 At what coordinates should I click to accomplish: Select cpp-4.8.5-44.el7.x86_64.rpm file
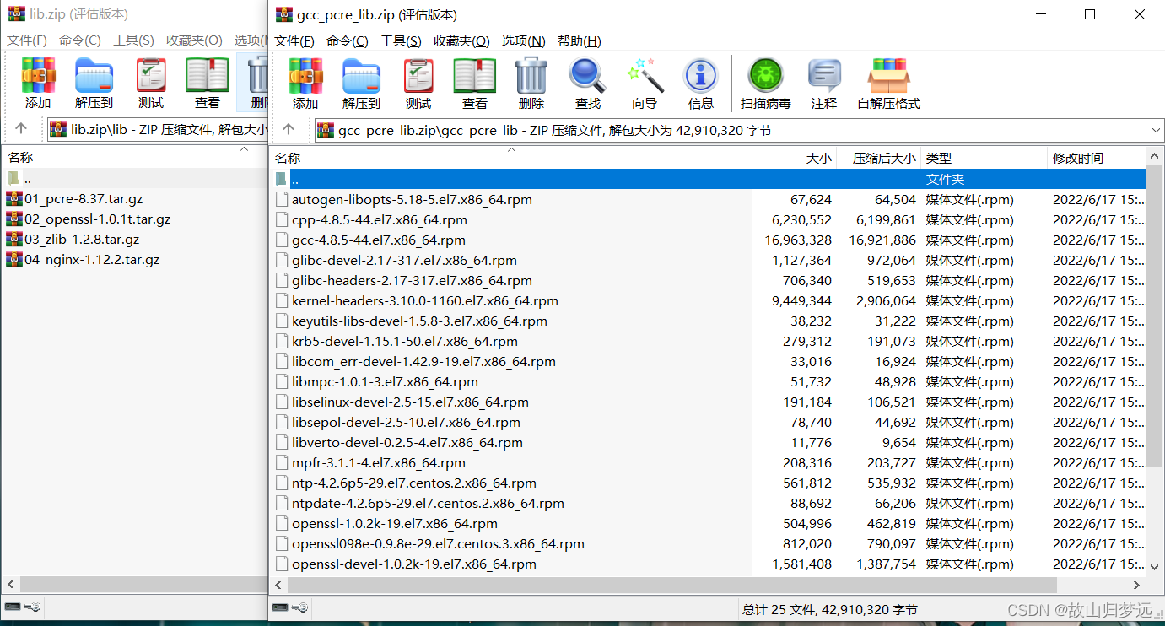pos(380,220)
